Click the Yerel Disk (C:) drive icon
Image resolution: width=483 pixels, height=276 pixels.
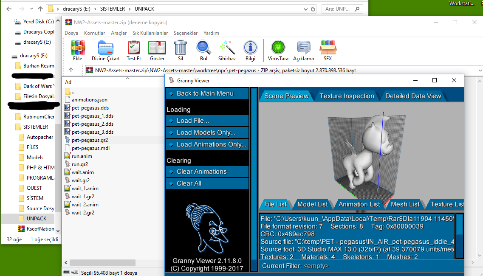[17, 22]
